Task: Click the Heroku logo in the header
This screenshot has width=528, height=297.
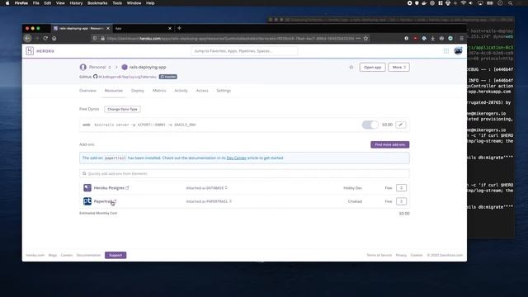Action: (30, 51)
